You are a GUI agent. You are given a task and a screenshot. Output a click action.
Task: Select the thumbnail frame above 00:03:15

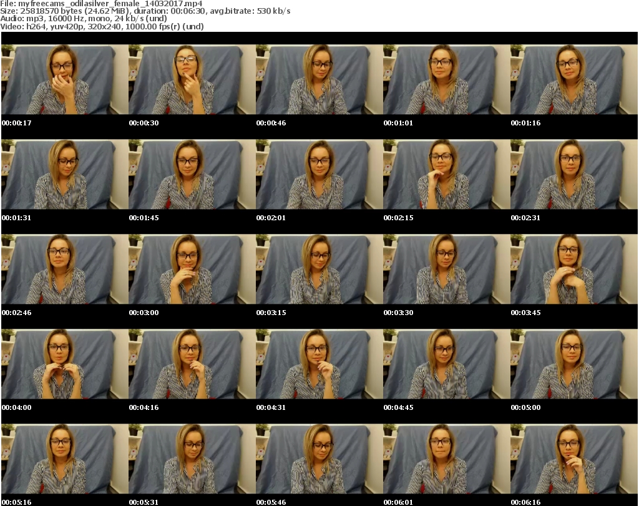point(319,269)
